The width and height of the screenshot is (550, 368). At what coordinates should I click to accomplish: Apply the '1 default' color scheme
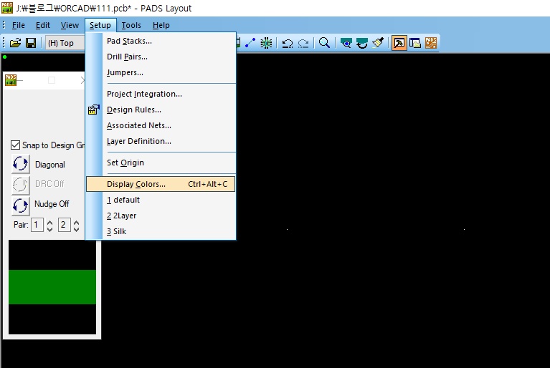[161, 200]
